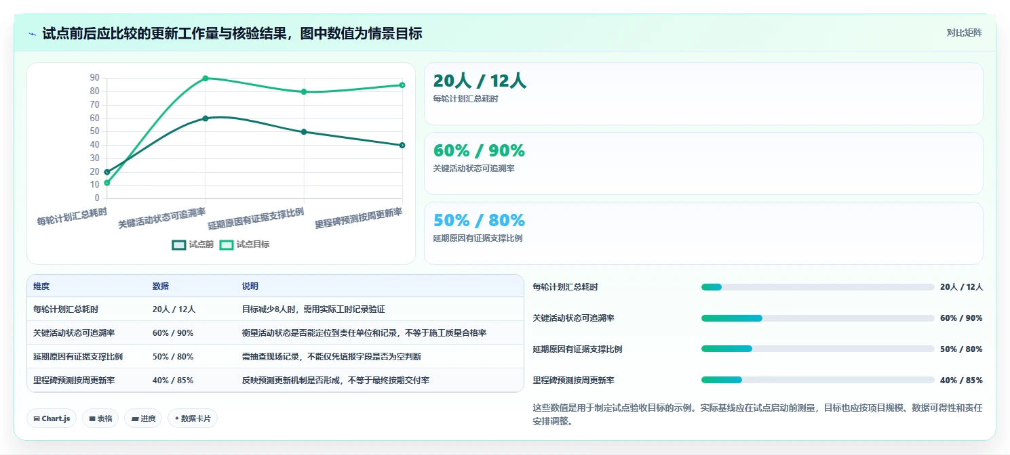Open the 60% / 90% data card
The image size is (1010, 455).
pos(703,163)
